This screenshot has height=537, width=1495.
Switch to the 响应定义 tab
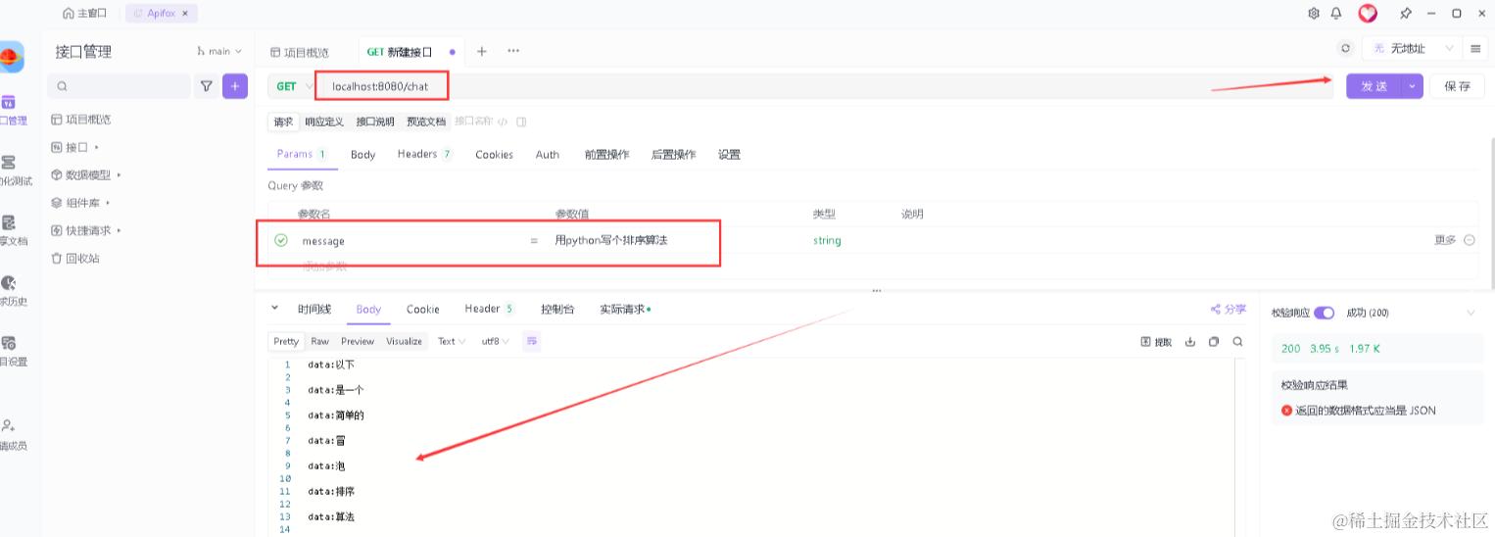pyautogui.click(x=324, y=122)
